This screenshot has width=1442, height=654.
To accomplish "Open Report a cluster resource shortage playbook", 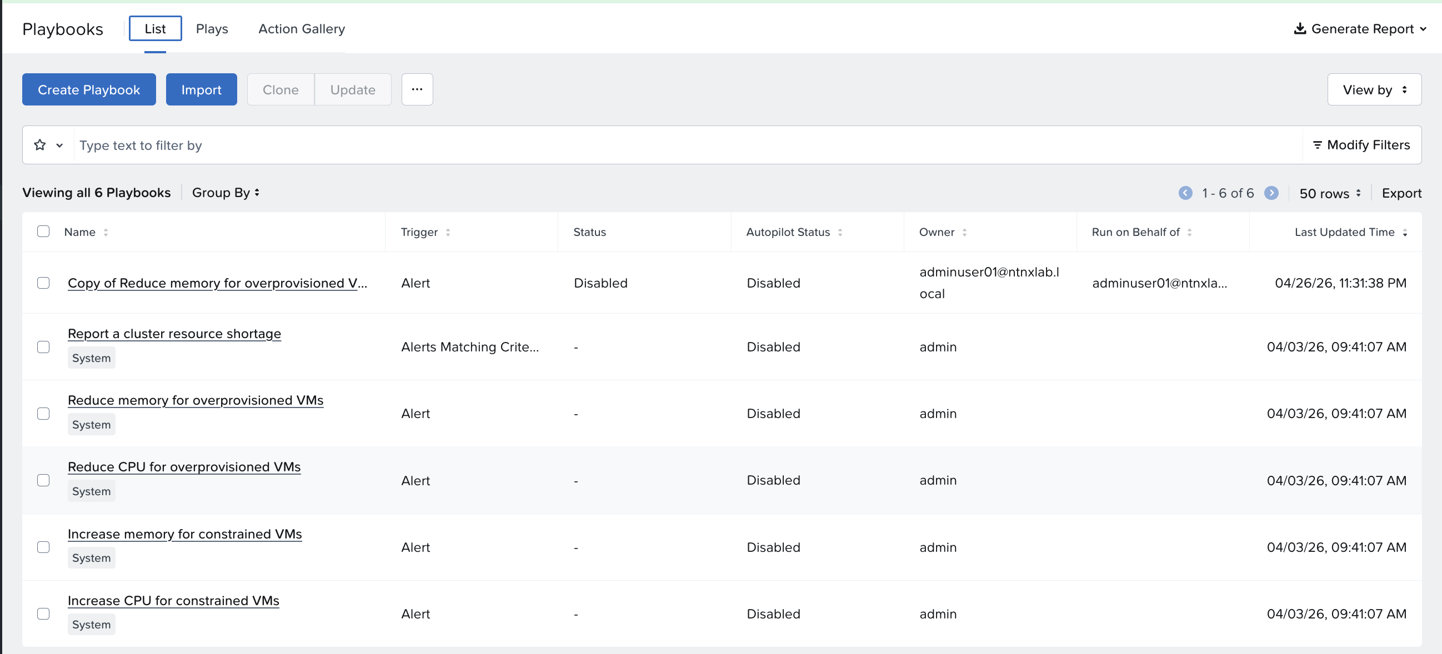I will tap(174, 334).
